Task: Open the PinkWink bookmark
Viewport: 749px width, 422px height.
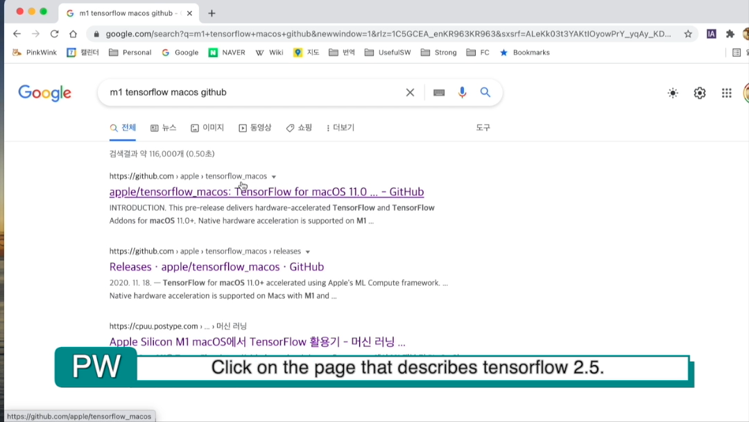Action: click(x=35, y=53)
